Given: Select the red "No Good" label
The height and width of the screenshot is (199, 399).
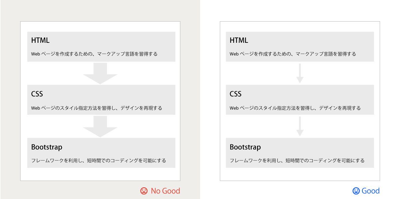Looking at the screenshot, I should coord(165,191).
